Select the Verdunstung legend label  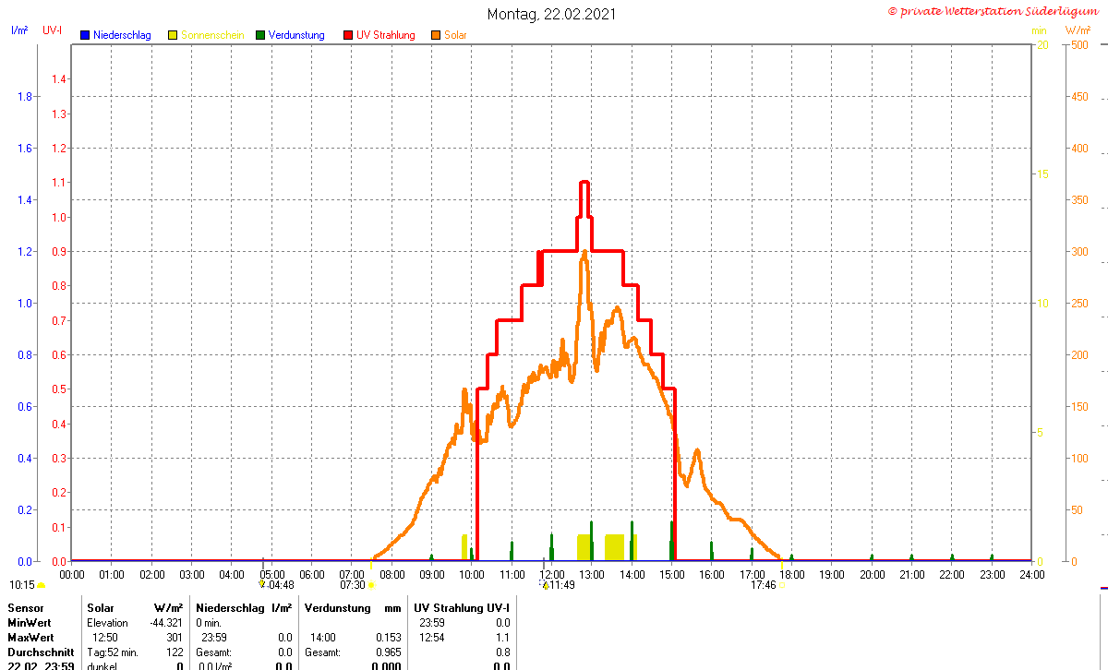click(x=296, y=35)
